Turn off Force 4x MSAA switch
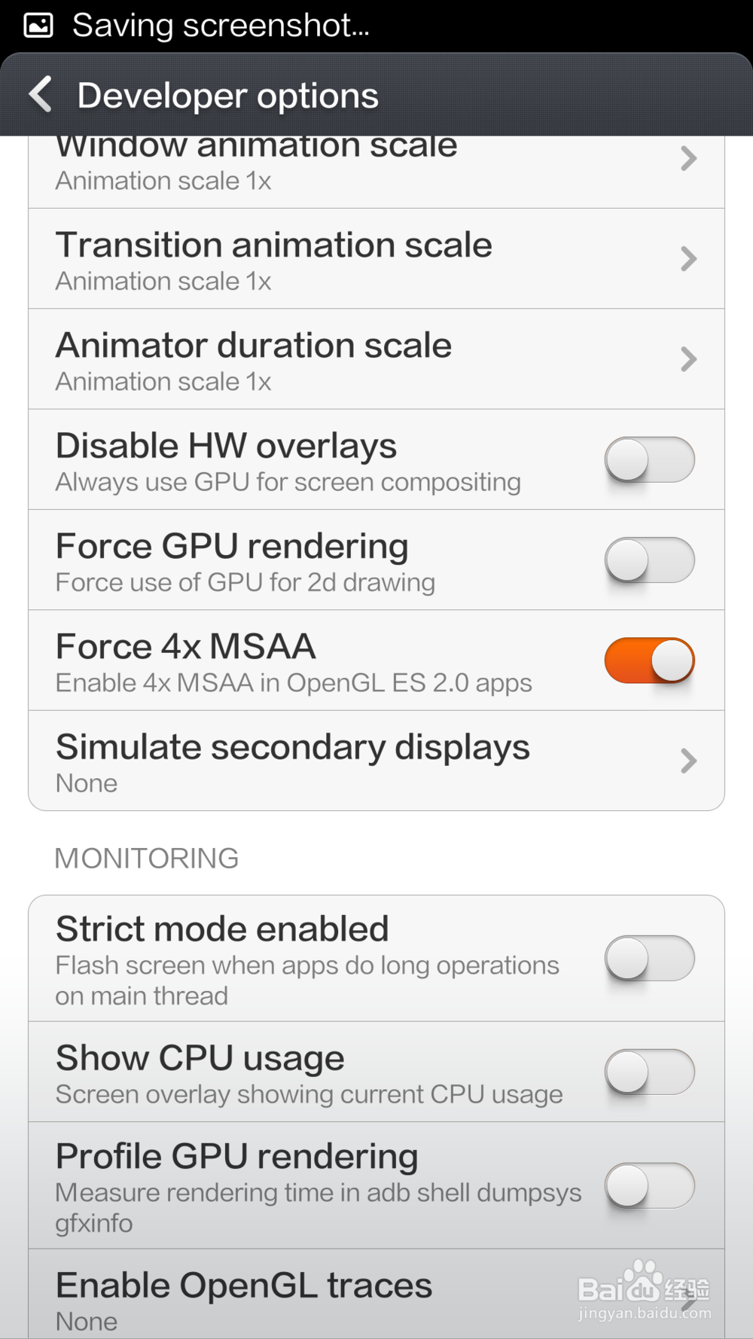Viewport: 753px width, 1339px height. tap(649, 660)
